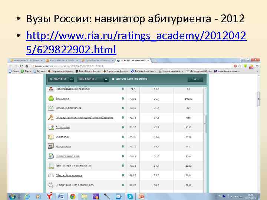Click the browser Back arrow

click(11, 66)
